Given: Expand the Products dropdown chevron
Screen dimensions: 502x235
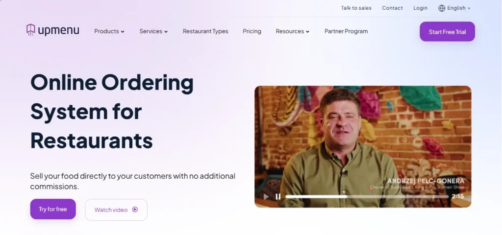Looking at the screenshot, I should click(123, 32).
